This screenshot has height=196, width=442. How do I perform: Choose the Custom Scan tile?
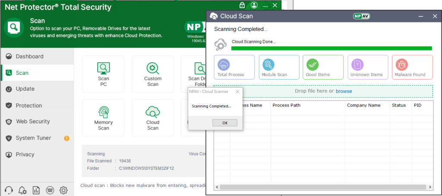pyautogui.click(x=153, y=74)
